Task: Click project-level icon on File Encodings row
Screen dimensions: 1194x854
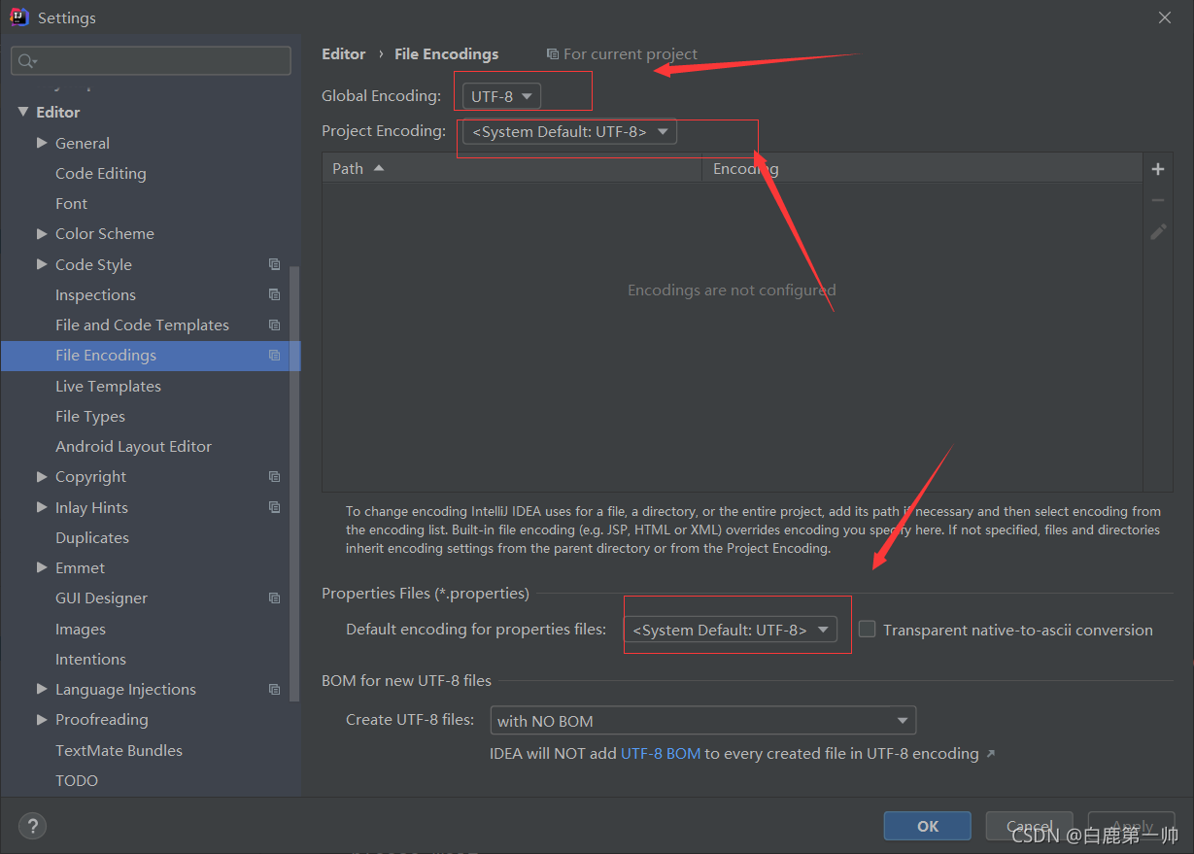Action: [275, 356]
